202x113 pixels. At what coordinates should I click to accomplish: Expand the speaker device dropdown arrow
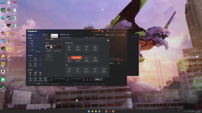(x=69, y=79)
